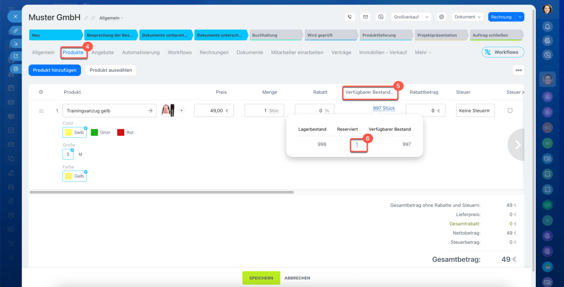Switch to Angebote tab
Image resolution: width=564 pixels, height=287 pixels.
point(103,52)
